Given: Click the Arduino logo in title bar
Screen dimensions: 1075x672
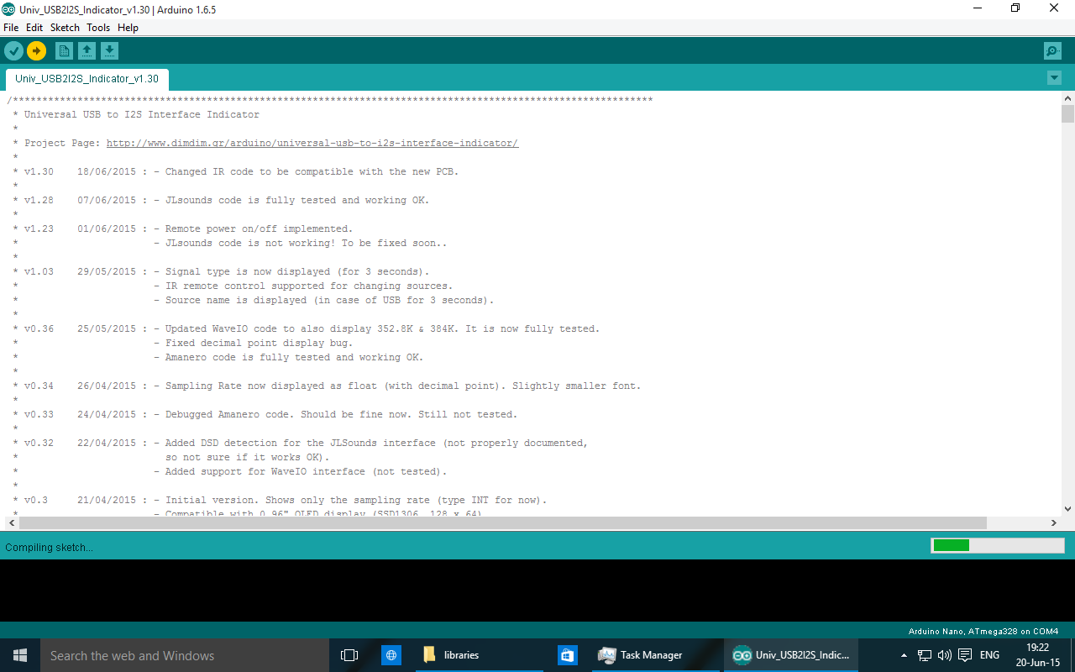Looking at the screenshot, I should pyautogui.click(x=8, y=8).
